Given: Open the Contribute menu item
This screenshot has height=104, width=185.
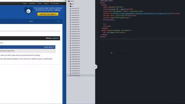Looking at the screenshot, I should (32, 3).
